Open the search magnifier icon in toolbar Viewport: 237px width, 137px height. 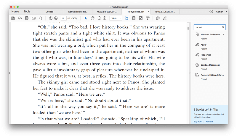pos(40,18)
